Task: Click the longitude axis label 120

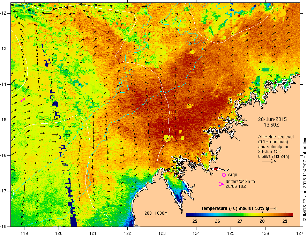Action: [59, 233]
